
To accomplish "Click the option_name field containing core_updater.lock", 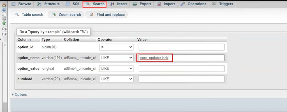I will 182,58.
